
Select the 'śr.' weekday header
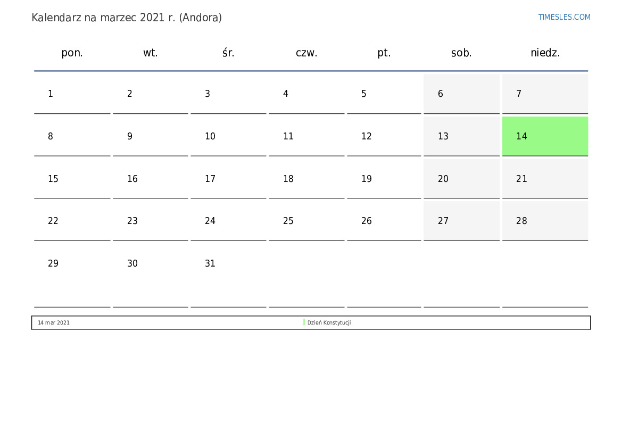(x=228, y=53)
